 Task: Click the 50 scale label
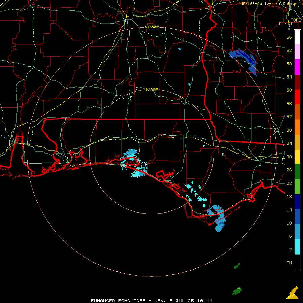(x=289, y=90)
